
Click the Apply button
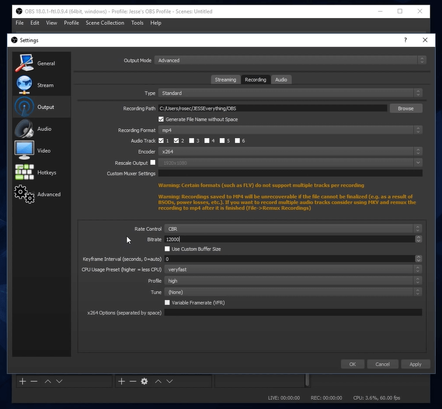[x=415, y=364]
